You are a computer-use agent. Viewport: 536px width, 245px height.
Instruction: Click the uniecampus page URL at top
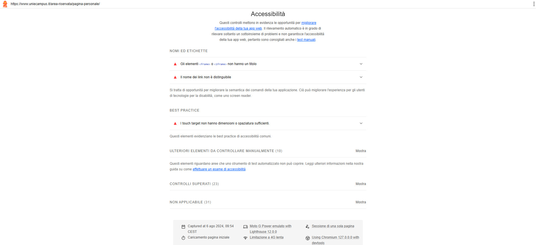(x=55, y=4)
